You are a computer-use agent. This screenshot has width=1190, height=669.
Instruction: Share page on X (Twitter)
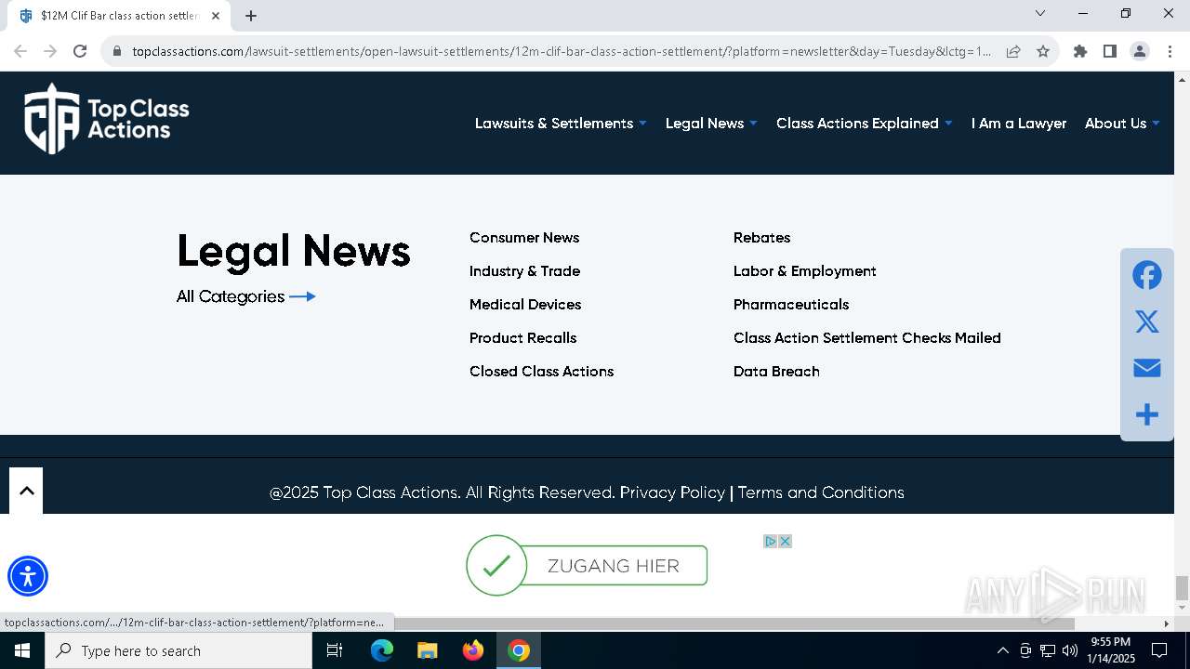tap(1146, 321)
